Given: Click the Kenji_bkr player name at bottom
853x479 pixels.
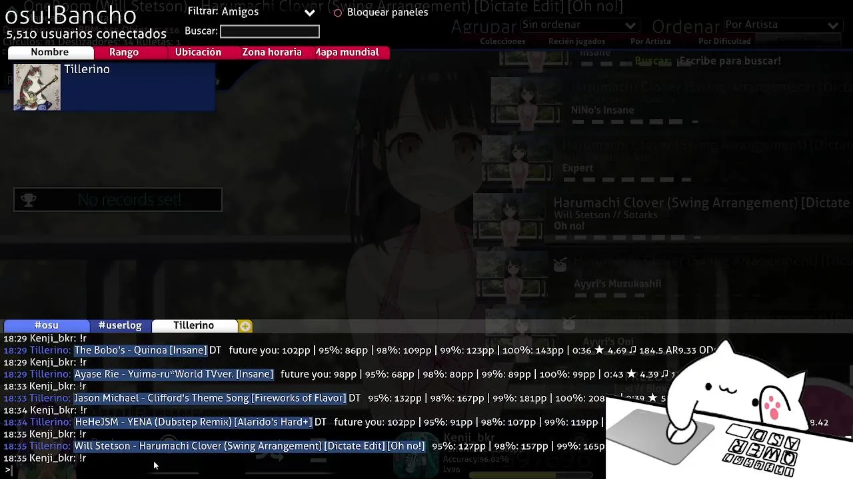Looking at the screenshot, I should click(x=469, y=438).
